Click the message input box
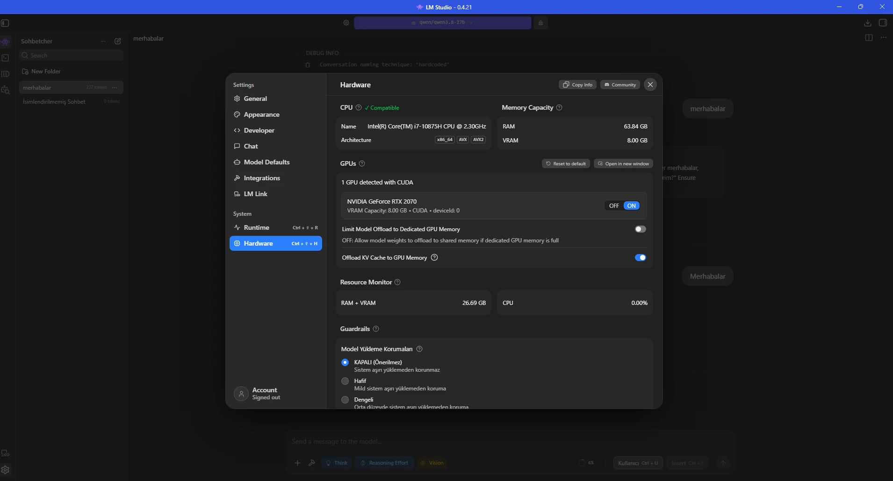This screenshot has height=481, width=893. (511, 441)
